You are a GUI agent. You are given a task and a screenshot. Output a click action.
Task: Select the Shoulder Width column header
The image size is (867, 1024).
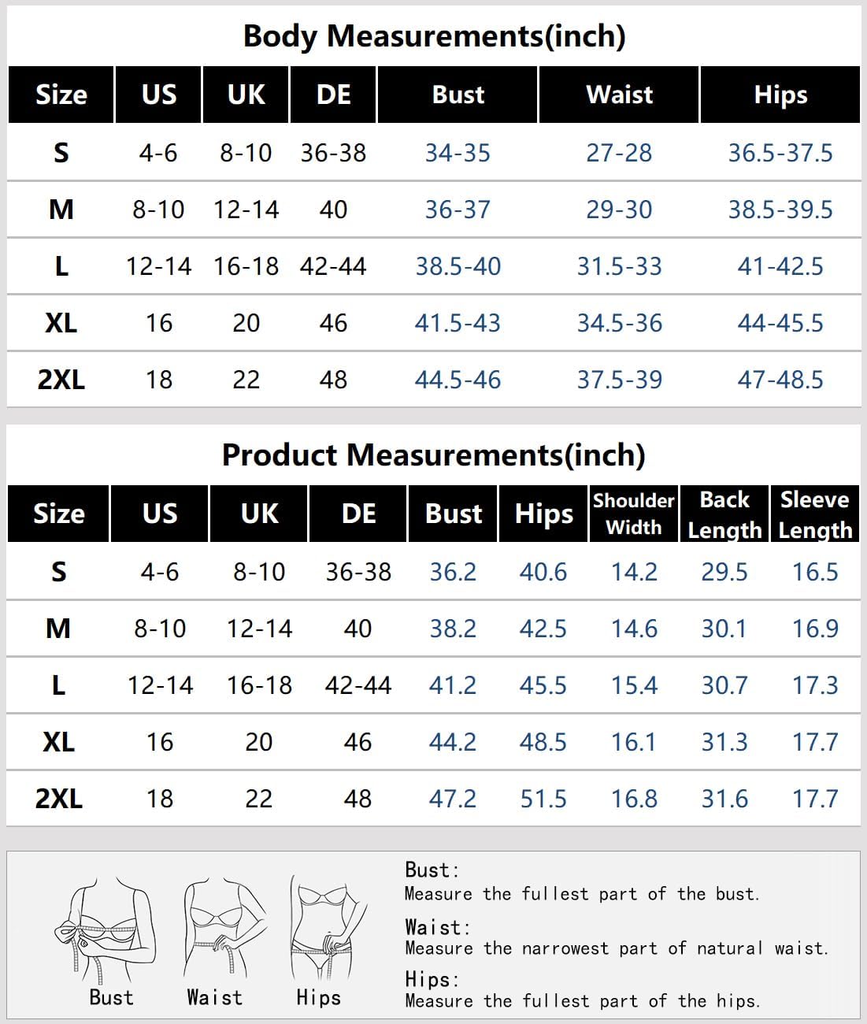[x=634, y=514]
